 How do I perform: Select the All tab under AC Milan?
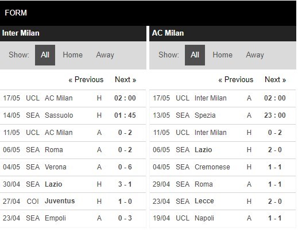click(195, 55)
